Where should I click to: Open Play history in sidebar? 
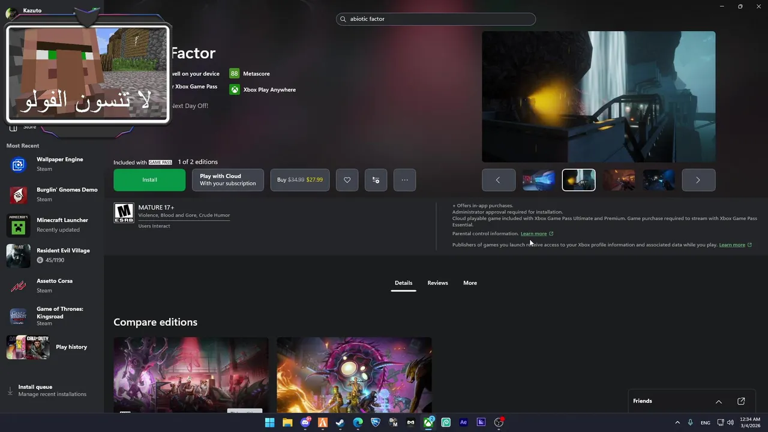click(x=52, y=347)
